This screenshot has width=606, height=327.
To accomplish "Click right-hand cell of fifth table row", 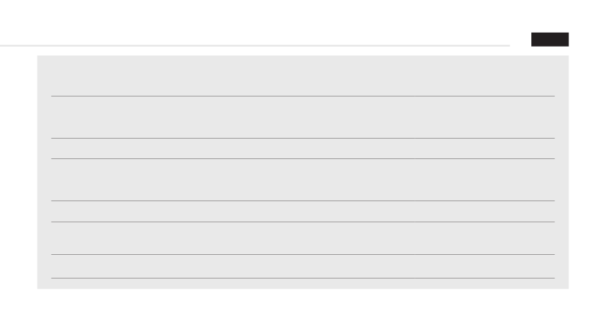I will pos(485,211).
